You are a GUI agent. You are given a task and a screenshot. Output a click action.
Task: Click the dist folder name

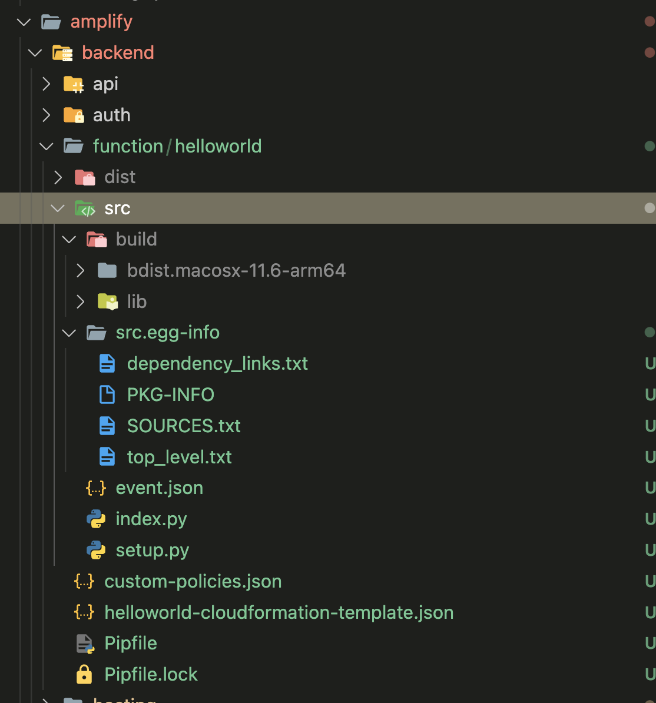pos(120,177)
